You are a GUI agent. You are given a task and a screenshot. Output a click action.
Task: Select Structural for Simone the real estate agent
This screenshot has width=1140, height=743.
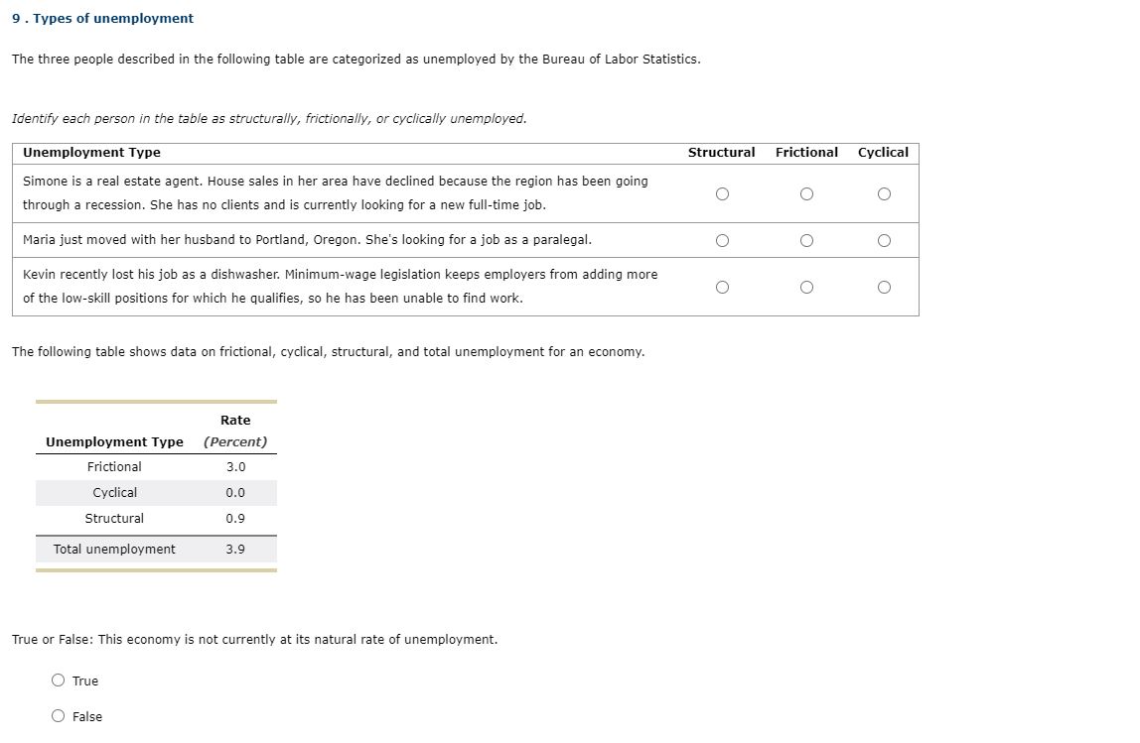coord(722,193)
